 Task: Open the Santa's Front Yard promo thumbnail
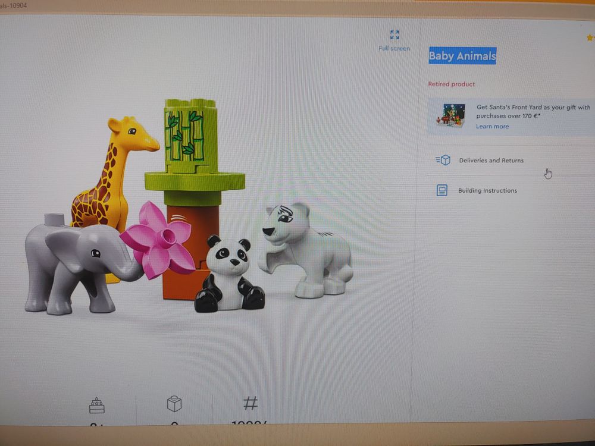click(x=450, y=115)
